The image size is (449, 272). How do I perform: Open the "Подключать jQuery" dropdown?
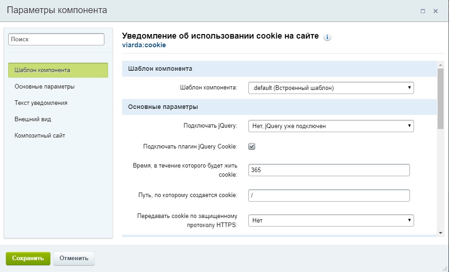330,126
